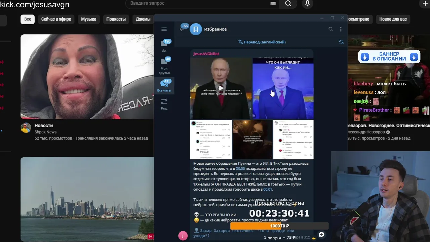Image resolution: width=430 pixels, height=242 pixels.
Task: Select the Подкасты filter chip
Action: click(x=116, y=19)
